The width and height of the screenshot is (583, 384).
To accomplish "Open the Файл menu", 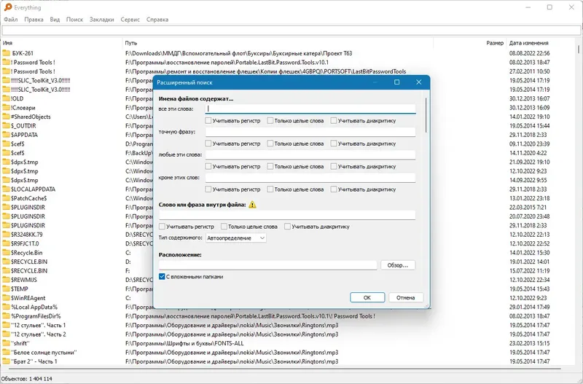I will click(11, 20).
